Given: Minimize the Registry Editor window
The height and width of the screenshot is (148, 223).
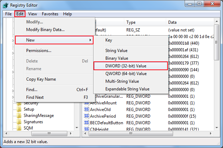Looking at the screenshot, I should [190, 4].
